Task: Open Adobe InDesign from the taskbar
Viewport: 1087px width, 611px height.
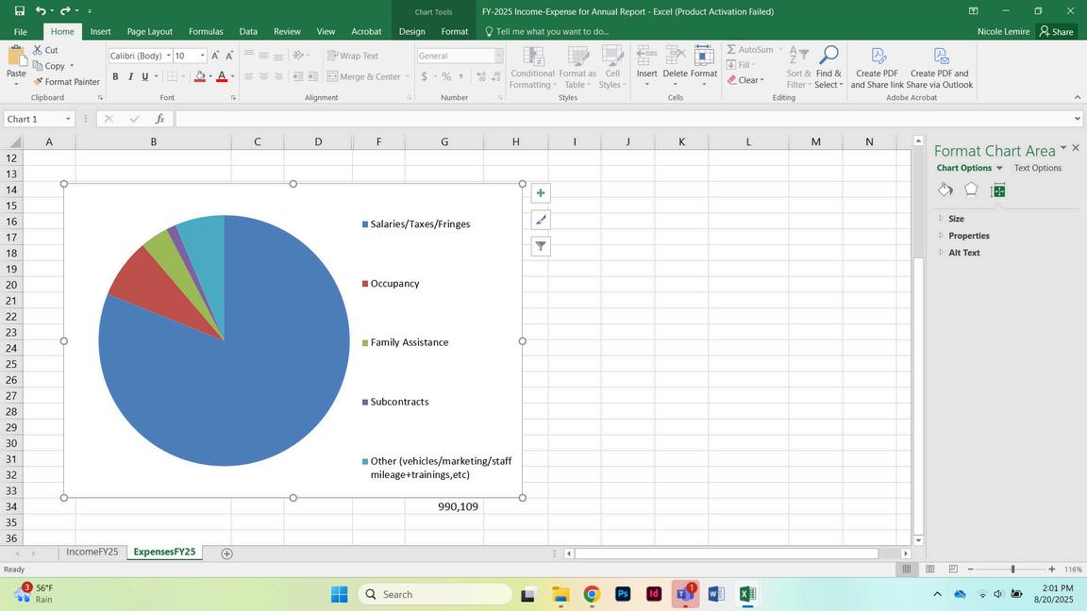Action: (654, 594)
